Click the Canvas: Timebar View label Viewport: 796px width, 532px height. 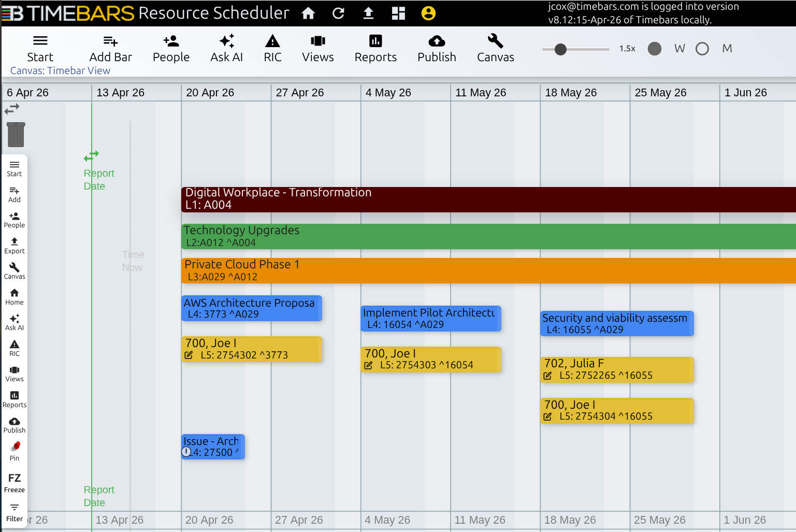60,71
